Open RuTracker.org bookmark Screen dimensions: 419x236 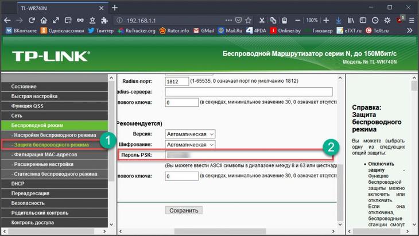point(137,30)
